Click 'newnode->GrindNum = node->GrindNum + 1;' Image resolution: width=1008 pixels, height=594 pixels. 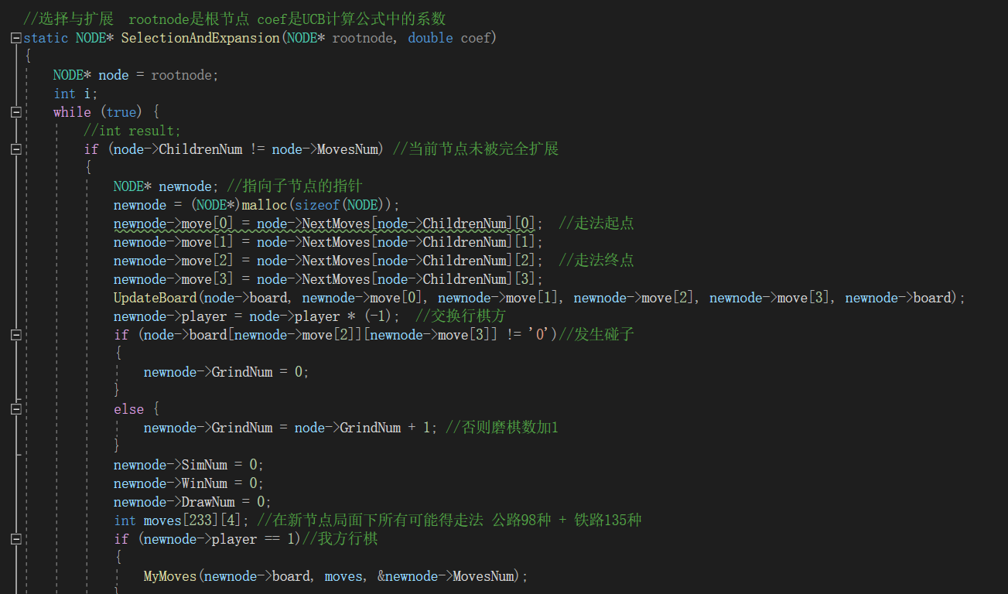point(291,428)
